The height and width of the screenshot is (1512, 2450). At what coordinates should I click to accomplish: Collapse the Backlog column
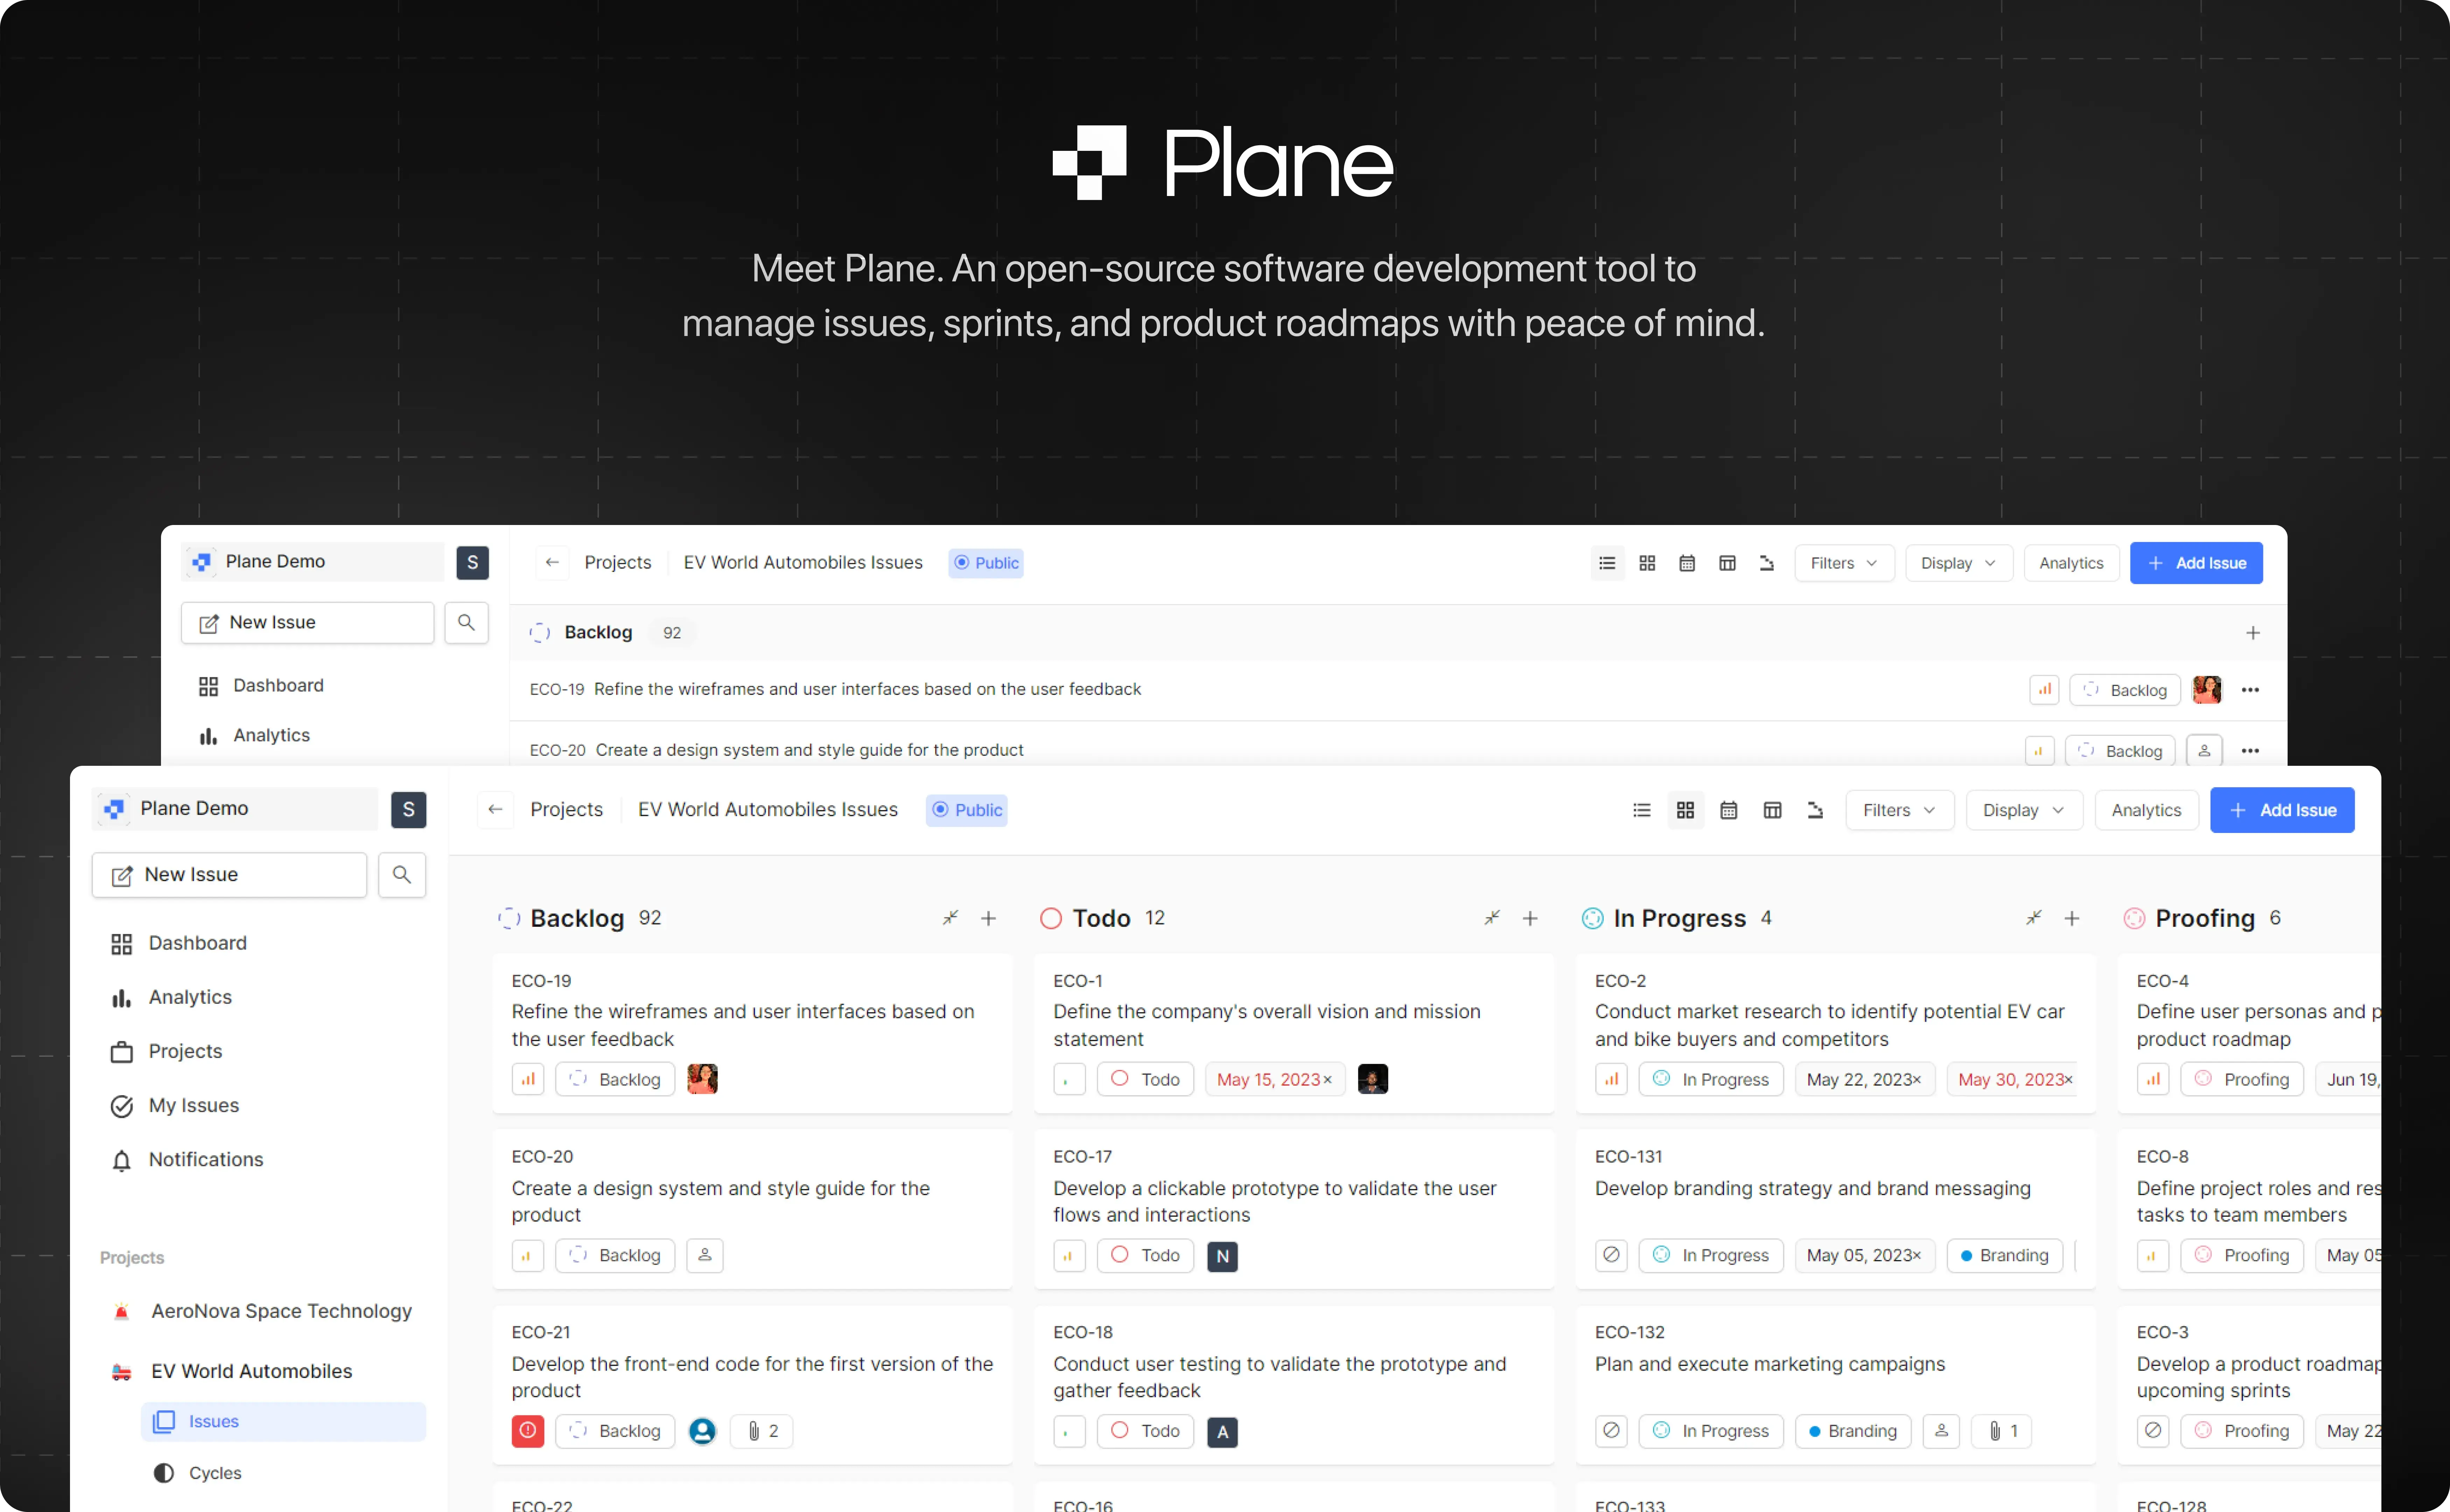point(949,918)
